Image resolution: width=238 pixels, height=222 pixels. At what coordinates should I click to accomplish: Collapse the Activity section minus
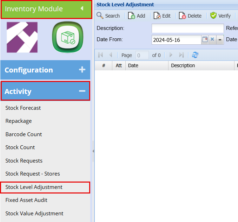tap(82, 91)
